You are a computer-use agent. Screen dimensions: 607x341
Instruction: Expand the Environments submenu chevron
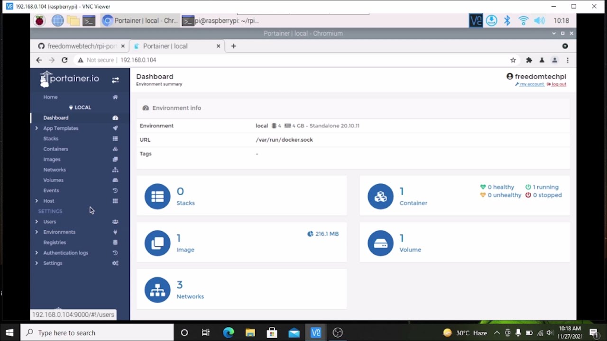click(x=37, y=233)
